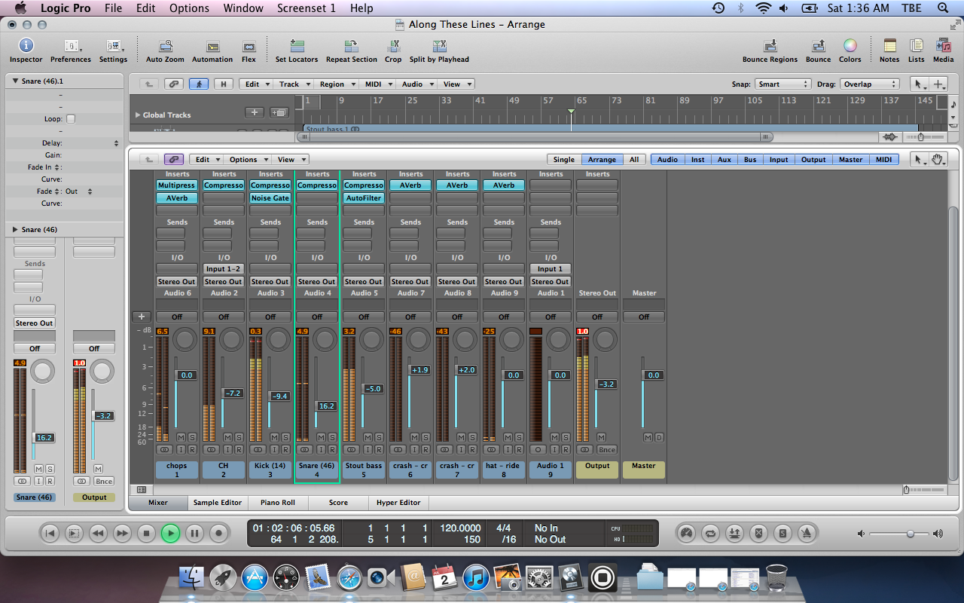Open the Arrange Region menu

336,84
